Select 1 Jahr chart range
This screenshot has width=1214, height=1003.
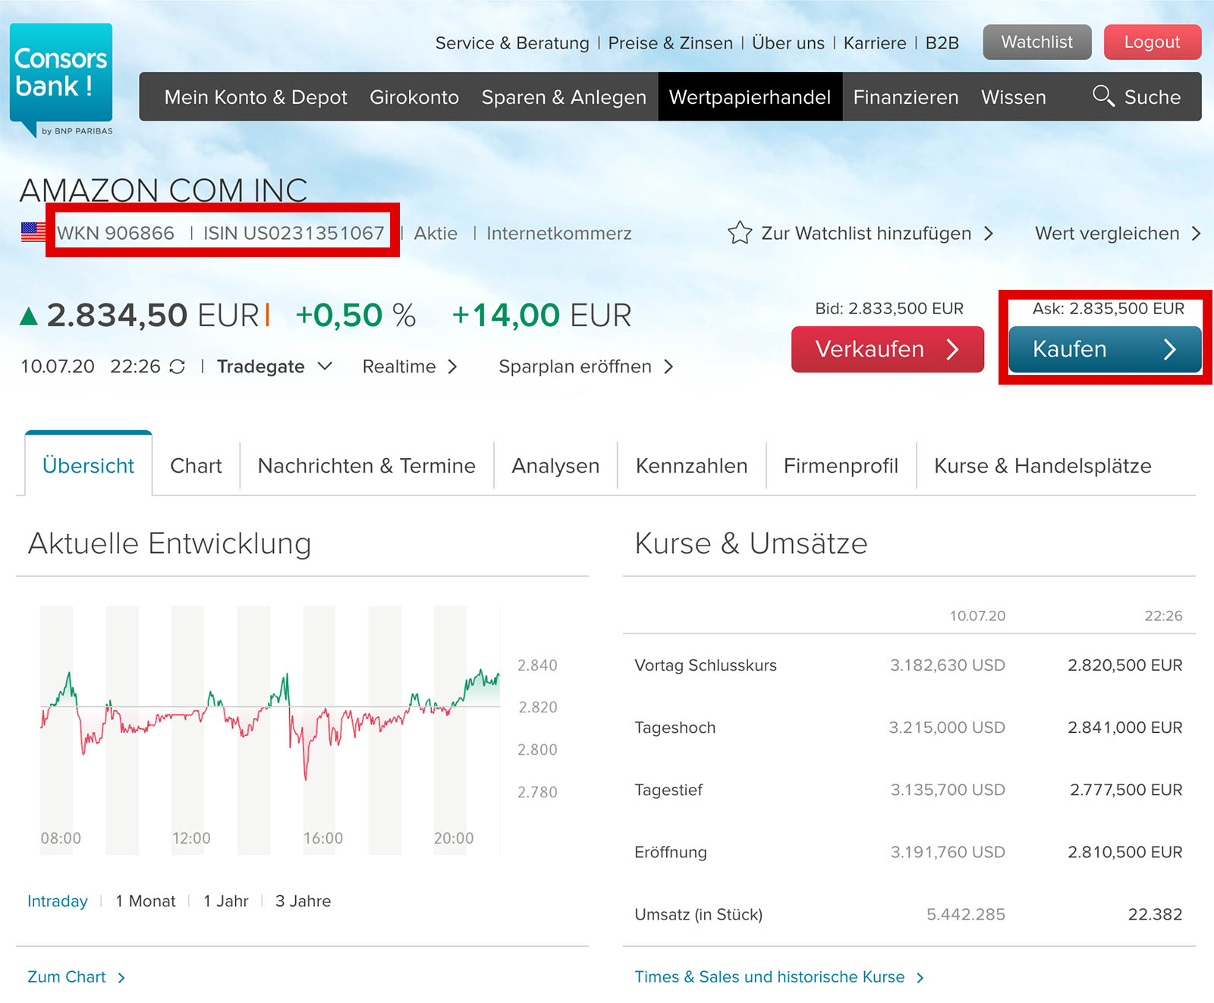point(226,901)
